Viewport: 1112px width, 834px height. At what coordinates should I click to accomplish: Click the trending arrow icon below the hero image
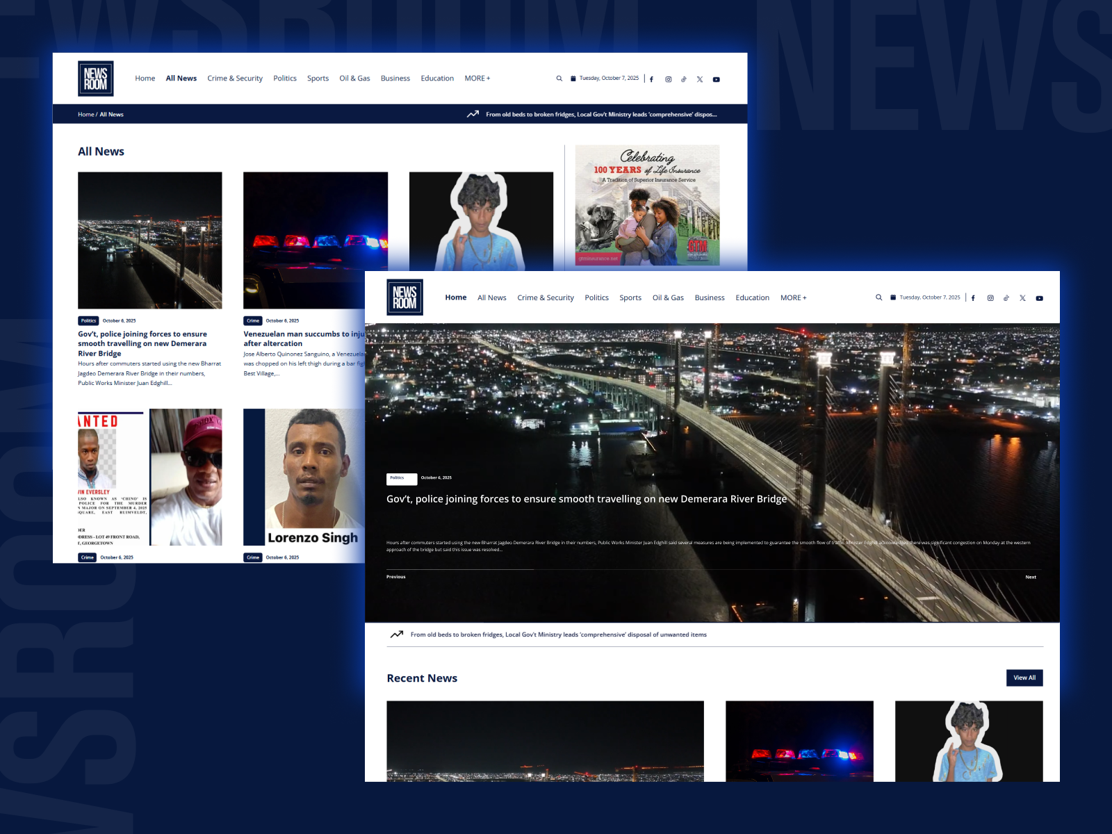tap(397, 635)
